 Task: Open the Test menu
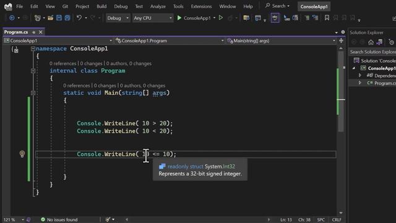(x=139, y=6)
